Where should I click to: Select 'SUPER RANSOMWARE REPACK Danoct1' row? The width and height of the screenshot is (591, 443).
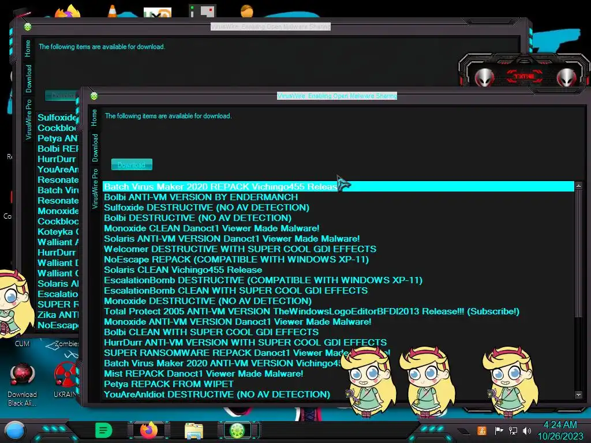click(x=338, y=353)
